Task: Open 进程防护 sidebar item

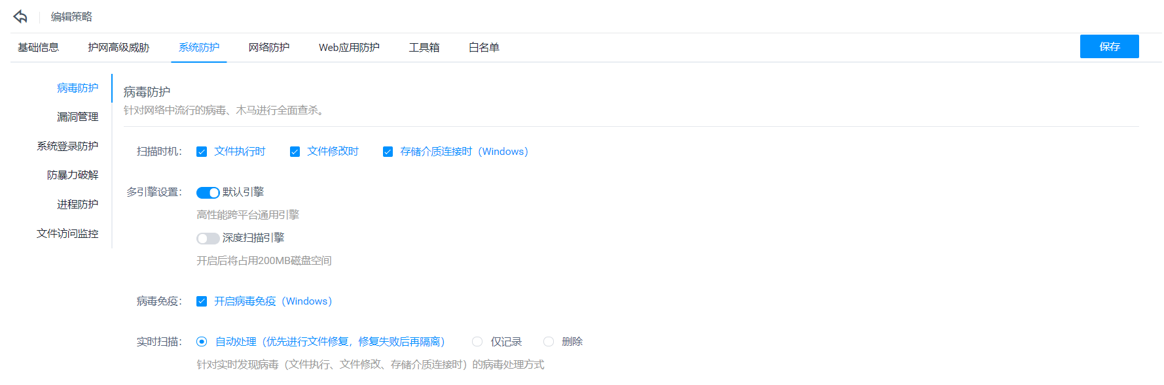Action: tap(77, 204)
